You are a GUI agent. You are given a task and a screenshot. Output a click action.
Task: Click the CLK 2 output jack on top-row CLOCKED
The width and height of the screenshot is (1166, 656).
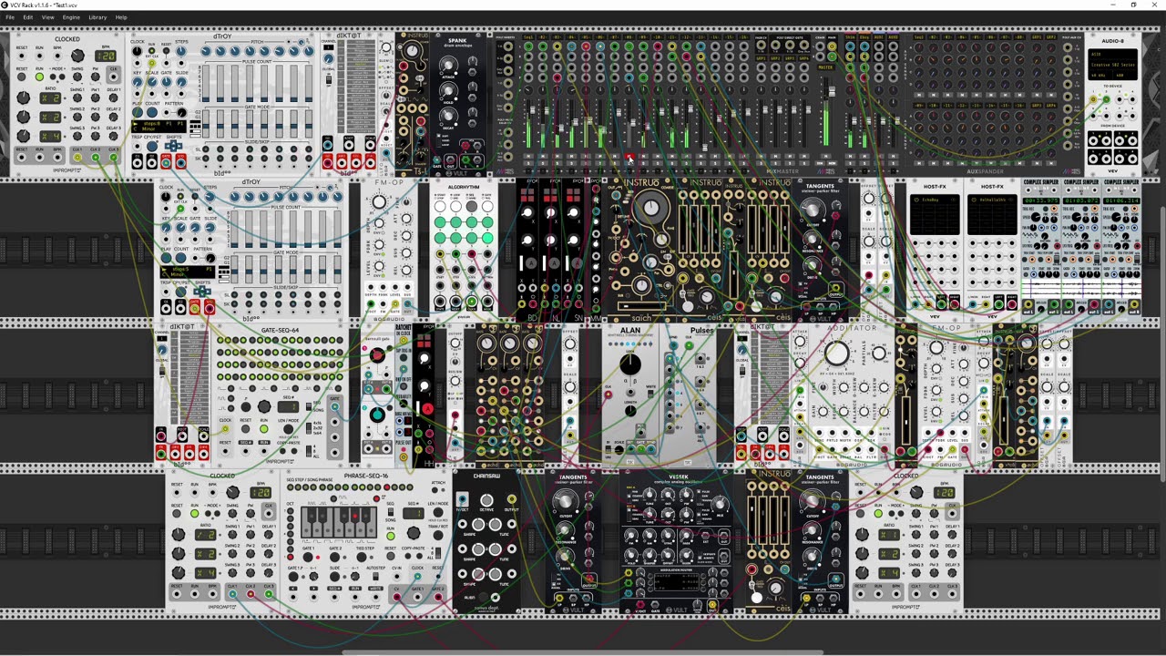coord(96,158)
